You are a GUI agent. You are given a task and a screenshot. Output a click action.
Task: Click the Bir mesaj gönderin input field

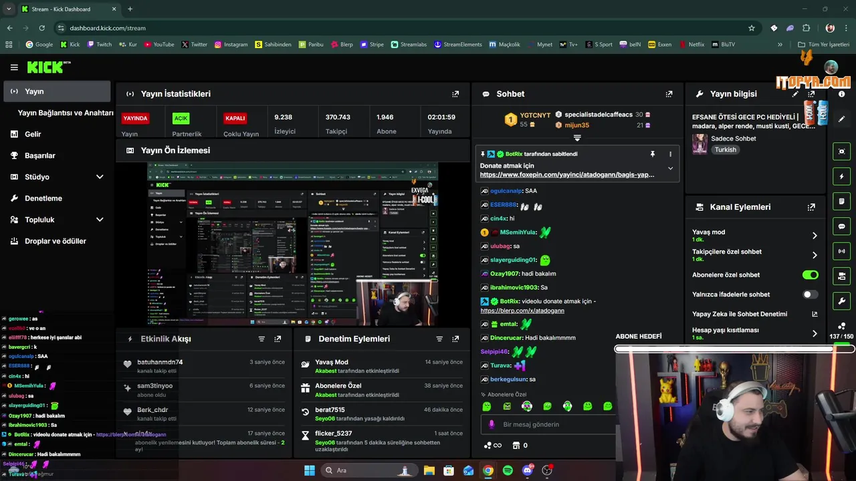547,424
